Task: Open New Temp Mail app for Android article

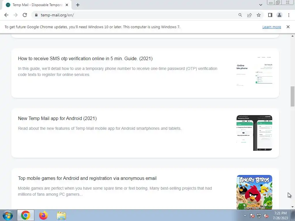Action: (x=57, y=118)
